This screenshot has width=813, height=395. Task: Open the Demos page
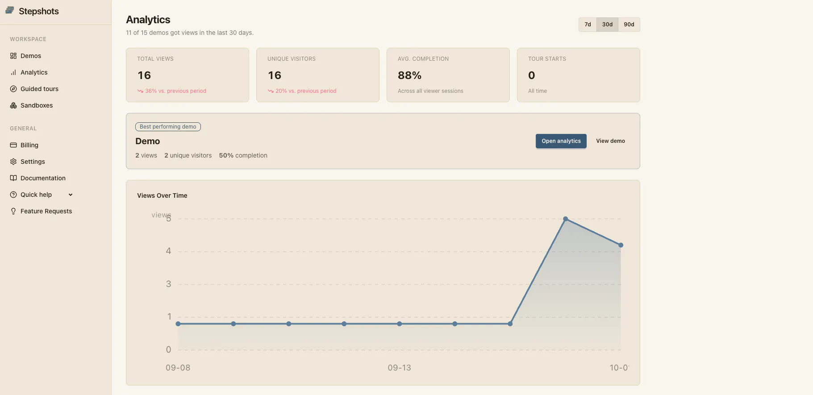[x=31, y=56]
